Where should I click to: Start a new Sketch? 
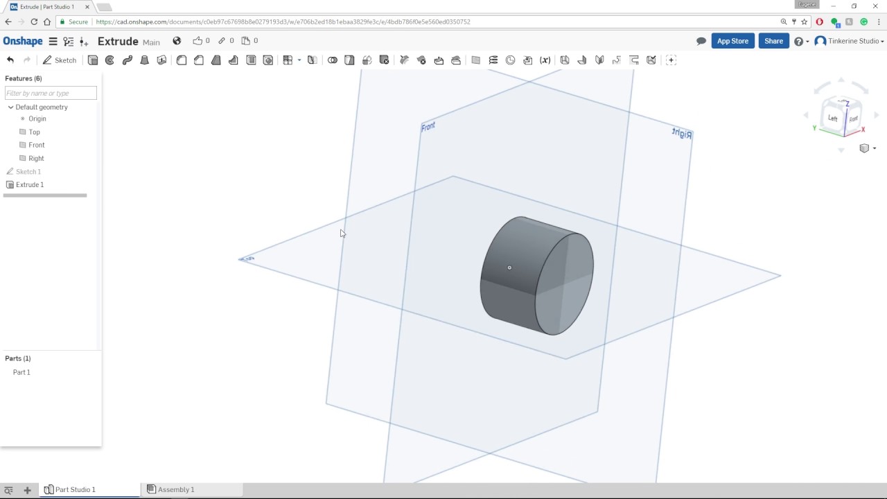point(60,60)
